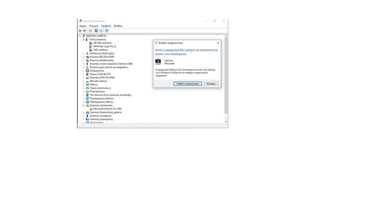Image resolution: width=371 pixels, height=208 pixels.
Task: Click the Θύρες (COM & LPT) port icon
Action: (x=87, y=74)
